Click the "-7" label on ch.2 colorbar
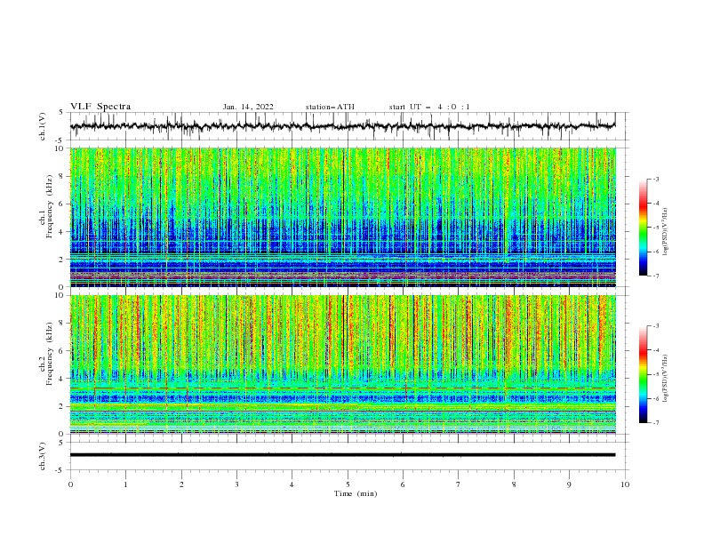This screenshot has height=544, width=704. 656,423
